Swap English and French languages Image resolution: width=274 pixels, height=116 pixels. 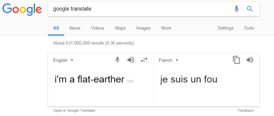(144, 60)
